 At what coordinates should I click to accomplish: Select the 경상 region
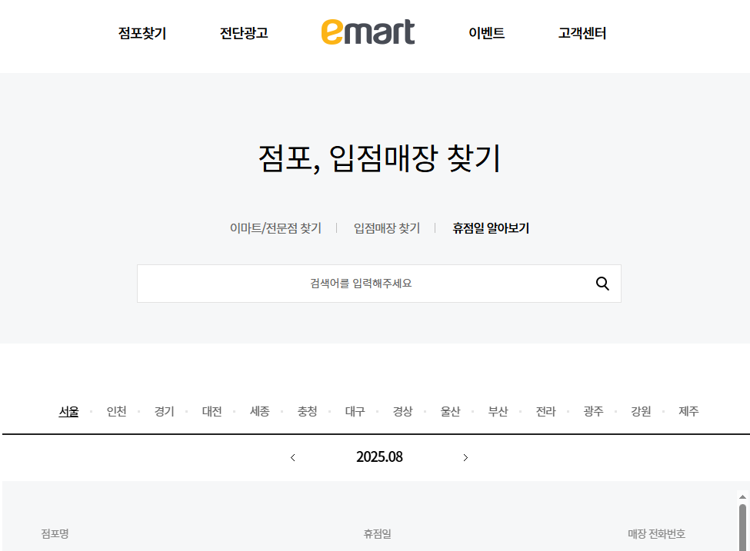point(403,411)
